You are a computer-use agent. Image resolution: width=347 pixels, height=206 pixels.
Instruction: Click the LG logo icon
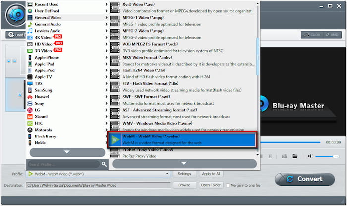coord(30,110)
